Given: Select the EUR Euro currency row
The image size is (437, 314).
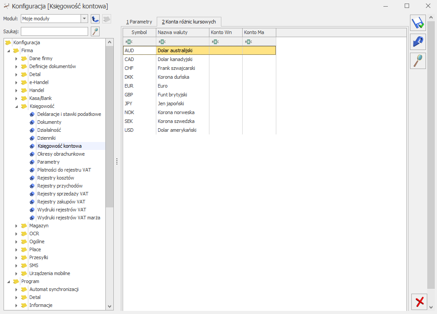Looking at the screenshot, I should coord(199,86).
